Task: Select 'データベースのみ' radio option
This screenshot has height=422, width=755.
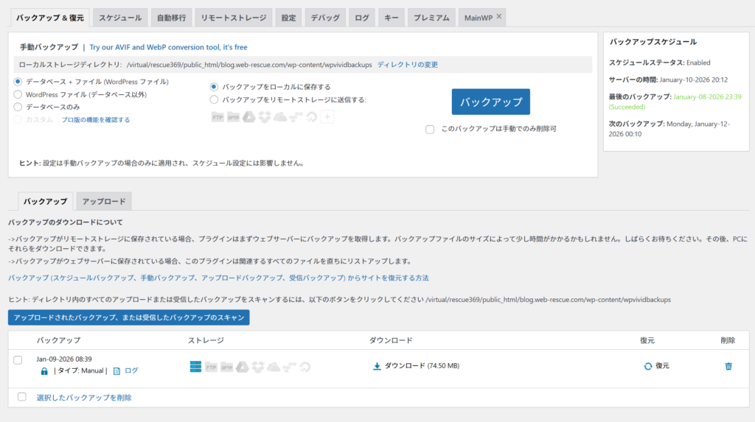Action: (18, 107)
